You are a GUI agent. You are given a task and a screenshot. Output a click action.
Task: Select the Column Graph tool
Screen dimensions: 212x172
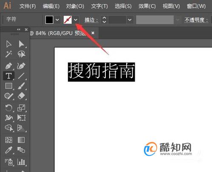pyautogui.click(x=21, y=162)
